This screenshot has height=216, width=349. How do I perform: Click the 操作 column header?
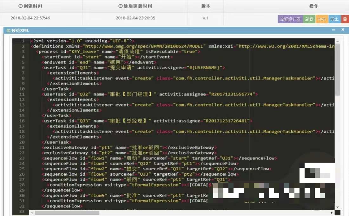coord(313,6)
